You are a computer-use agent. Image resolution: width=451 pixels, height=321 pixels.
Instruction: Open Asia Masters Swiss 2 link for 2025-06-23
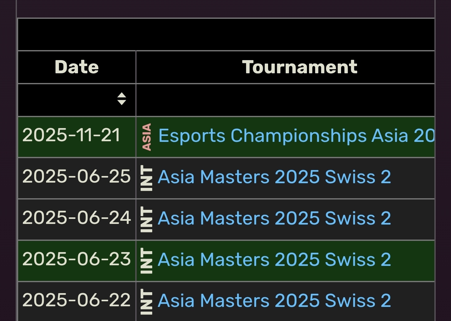[x=274, y=260]
